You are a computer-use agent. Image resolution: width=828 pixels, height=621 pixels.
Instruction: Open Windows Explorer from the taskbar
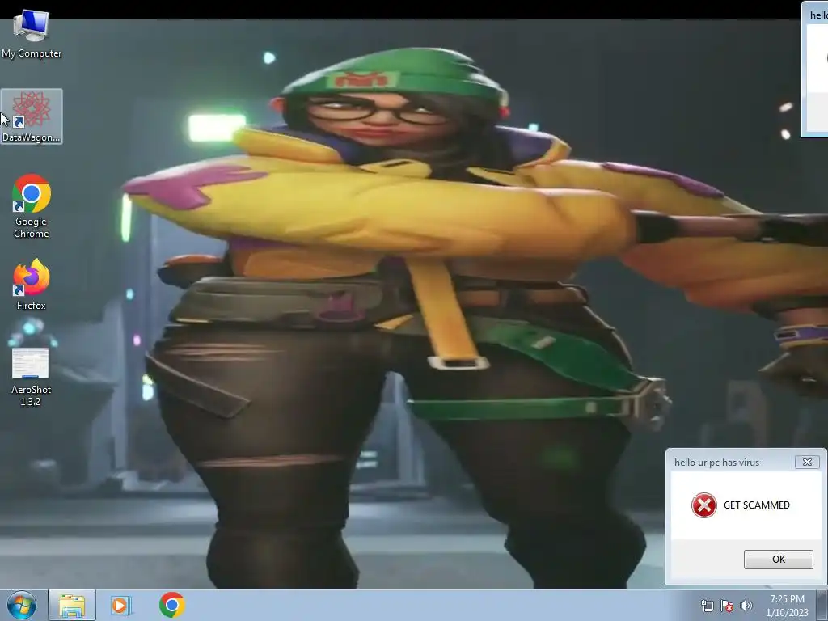click(72, 605)
